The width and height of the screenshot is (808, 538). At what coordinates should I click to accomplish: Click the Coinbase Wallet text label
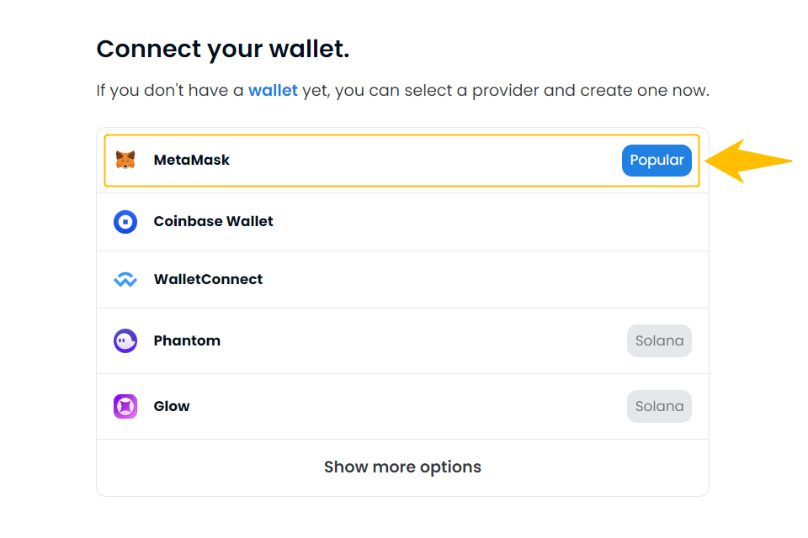pos(213,221)
